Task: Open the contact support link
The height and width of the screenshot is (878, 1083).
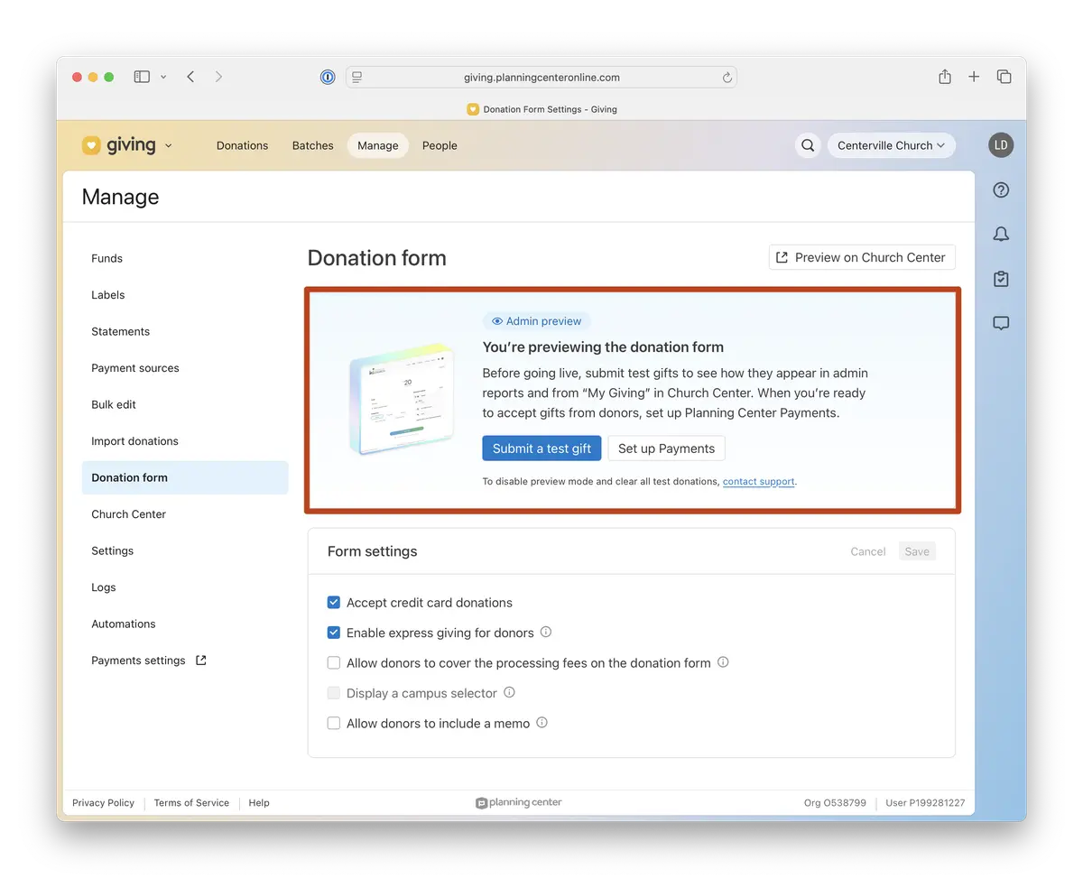Action: [759, 482]
